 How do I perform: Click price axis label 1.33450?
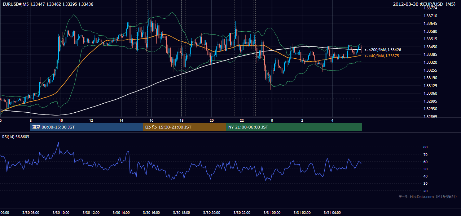click(430, 47)
